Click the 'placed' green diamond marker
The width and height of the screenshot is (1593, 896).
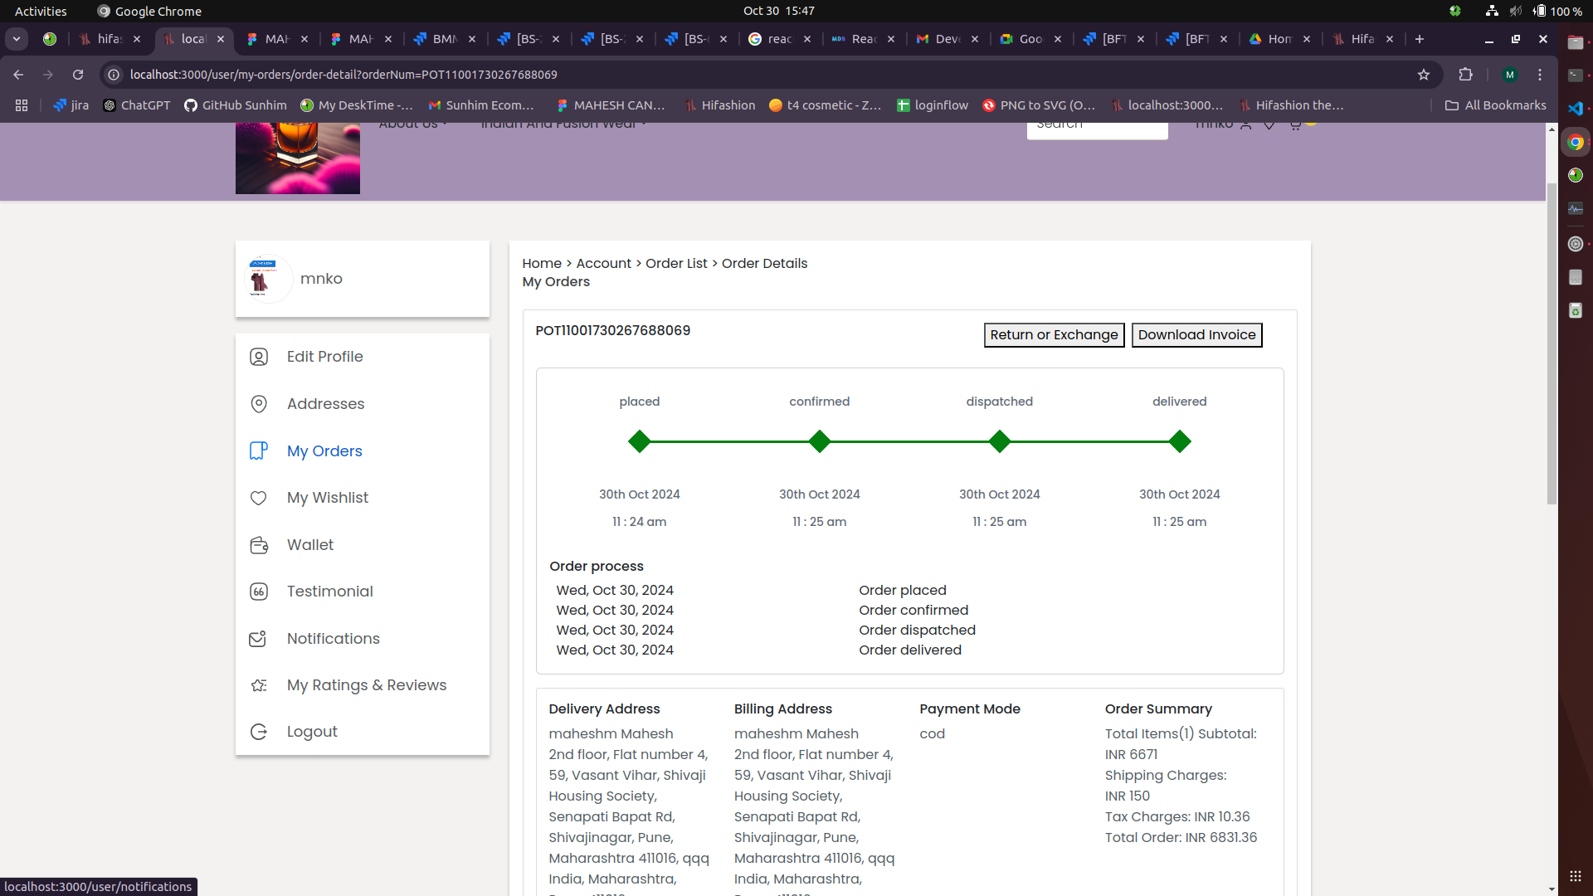tap(640, 441)
